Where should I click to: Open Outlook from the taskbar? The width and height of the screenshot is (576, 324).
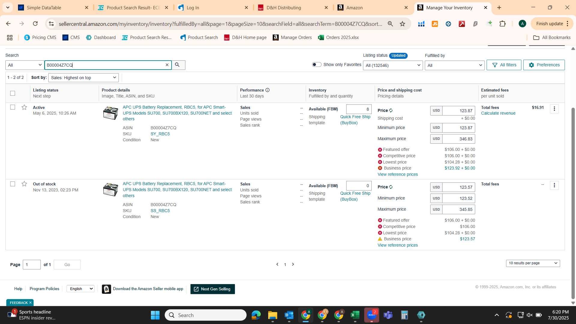click(289, 315)
